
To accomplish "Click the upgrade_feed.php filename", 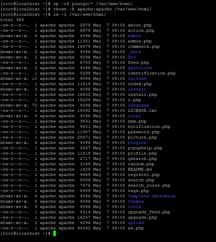I will pos(149,212).
